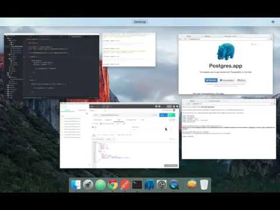Image resolution: width=280 pixels, height=210 pixels.
Task: Open the Time Machine-style clock dock icon
Action: 162,184
